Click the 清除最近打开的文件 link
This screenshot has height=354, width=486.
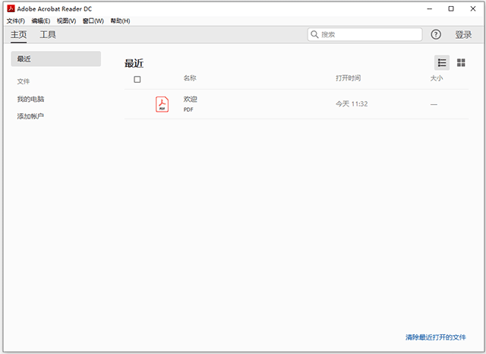[436, 337]
